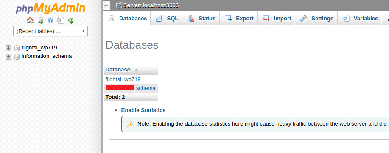Viewport: 389px width, 153px height.
Task: Open the Import tab
Action: pyautogui.click(x=277, y=19)
